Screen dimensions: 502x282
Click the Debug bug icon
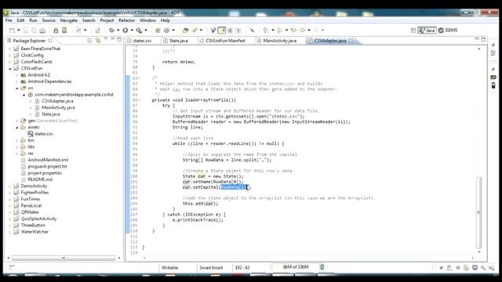[x=111, y=31]
